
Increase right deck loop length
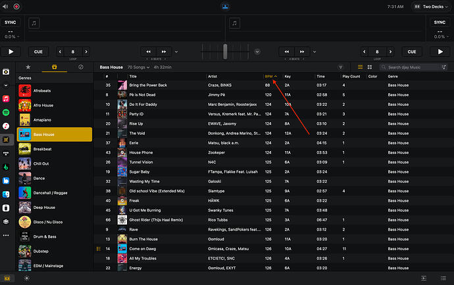coord(390,52)
